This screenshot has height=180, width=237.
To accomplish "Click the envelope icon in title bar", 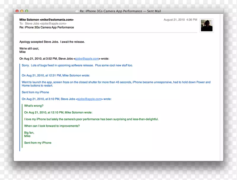I will (x=77, y=11).
